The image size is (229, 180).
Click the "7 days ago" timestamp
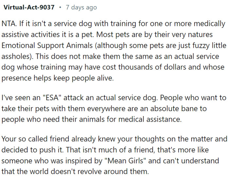81,7
